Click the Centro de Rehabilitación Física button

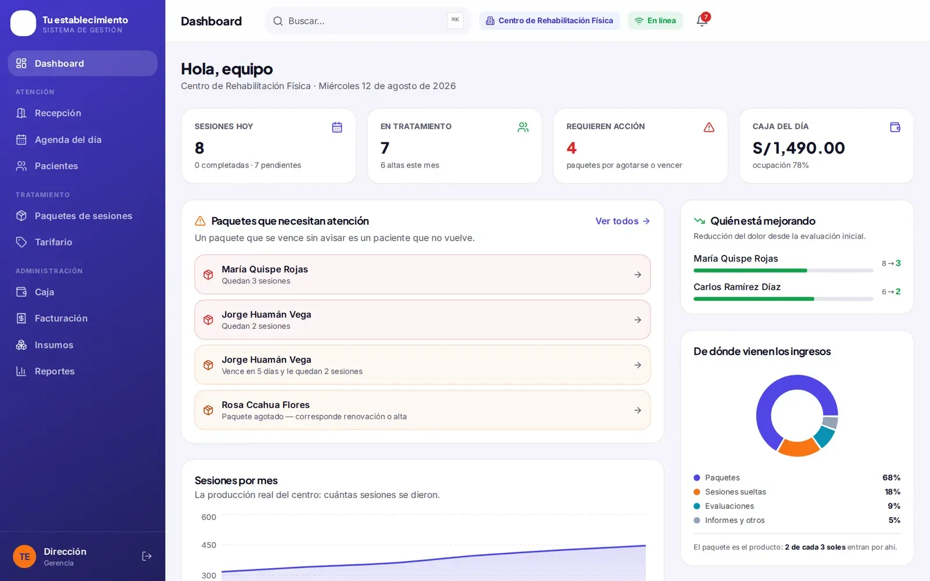coord(549,21)
